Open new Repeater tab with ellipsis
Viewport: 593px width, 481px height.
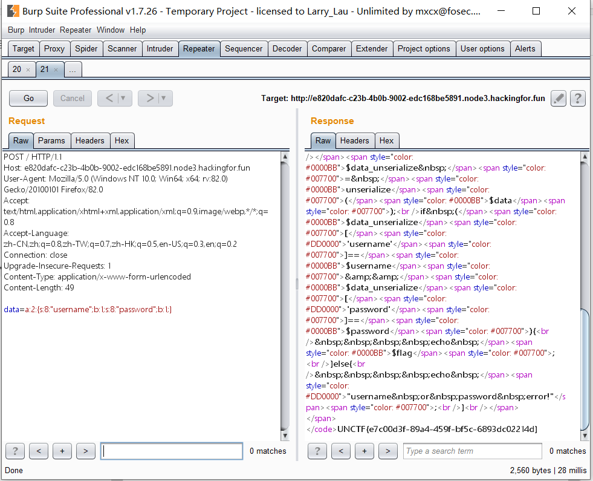pos(73,70)
